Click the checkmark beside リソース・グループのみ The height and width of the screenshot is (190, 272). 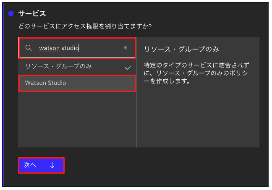128,67
